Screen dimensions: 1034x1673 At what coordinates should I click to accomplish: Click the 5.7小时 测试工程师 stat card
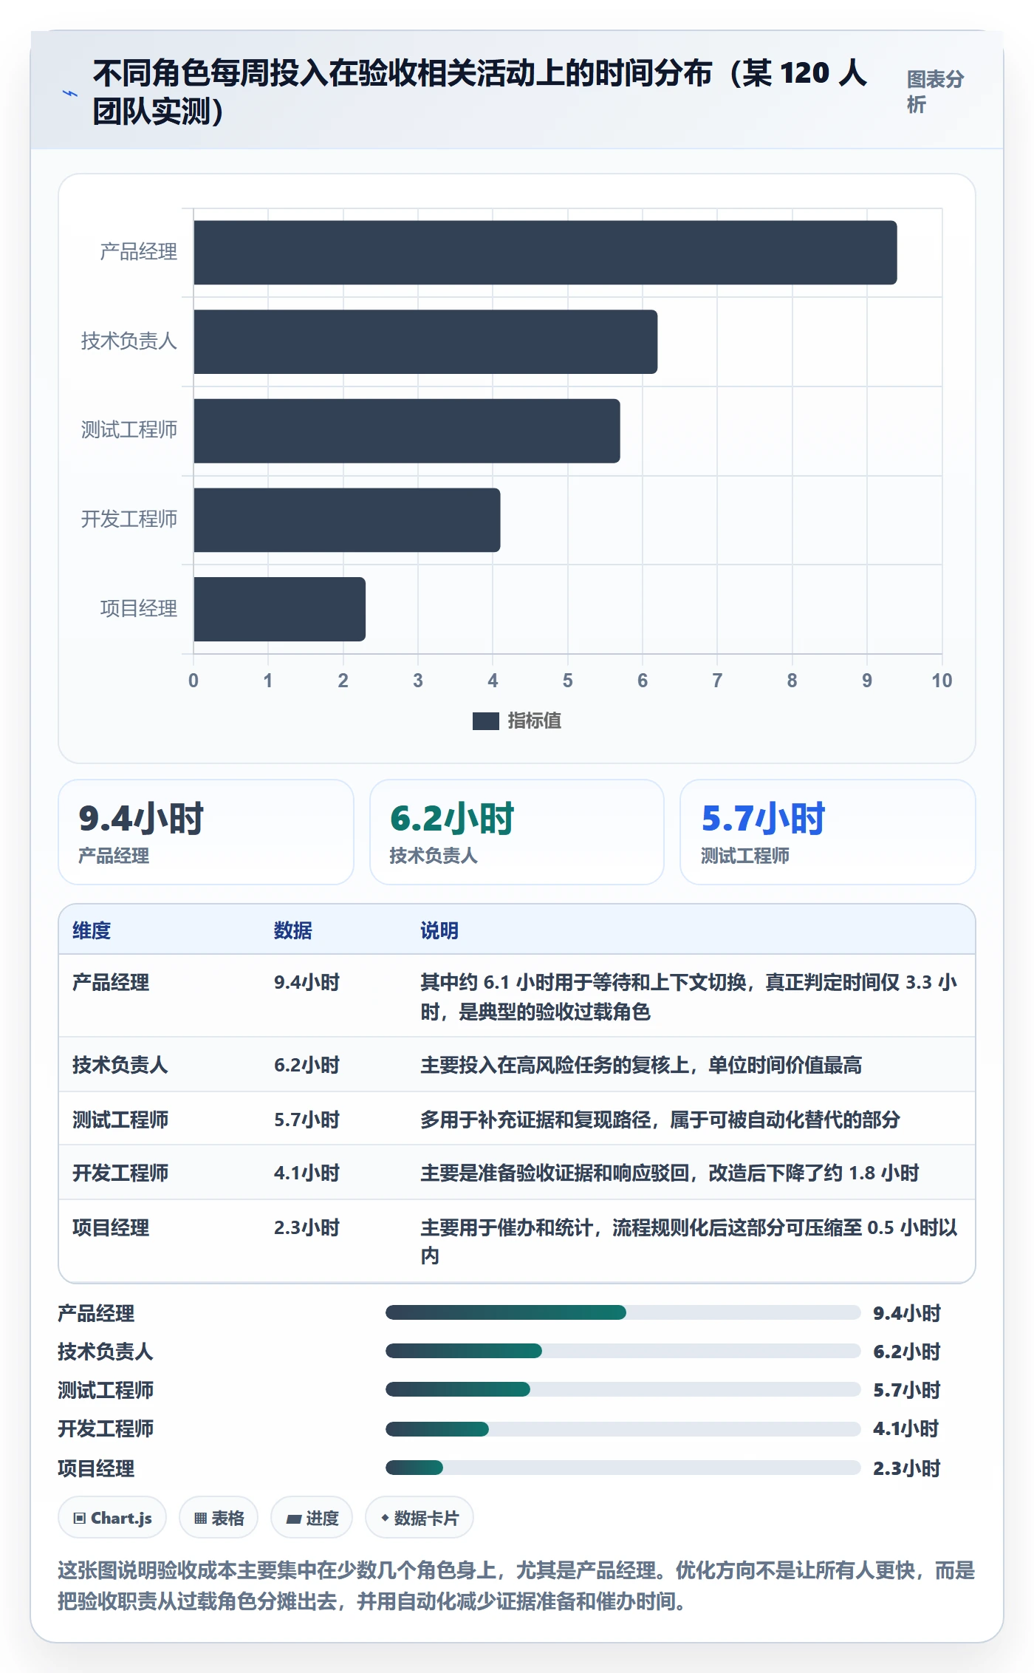pyautogui.click(x=828, y=832)
